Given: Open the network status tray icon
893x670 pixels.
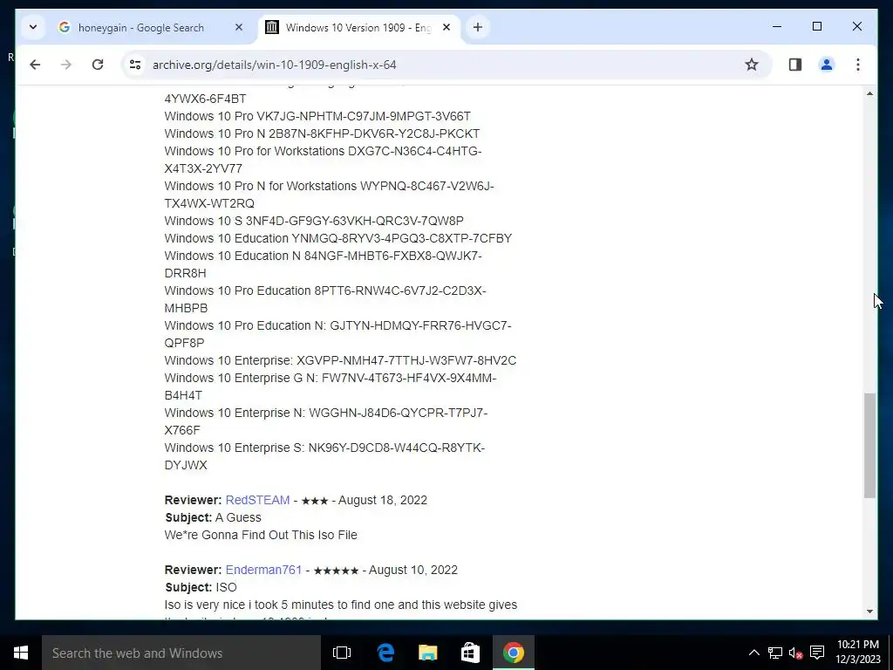Looking at the screenshot, I should [774, 653].
